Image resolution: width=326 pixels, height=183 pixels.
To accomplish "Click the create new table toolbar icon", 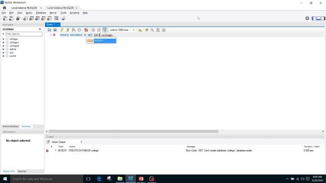I will click(x=32, y=18).
